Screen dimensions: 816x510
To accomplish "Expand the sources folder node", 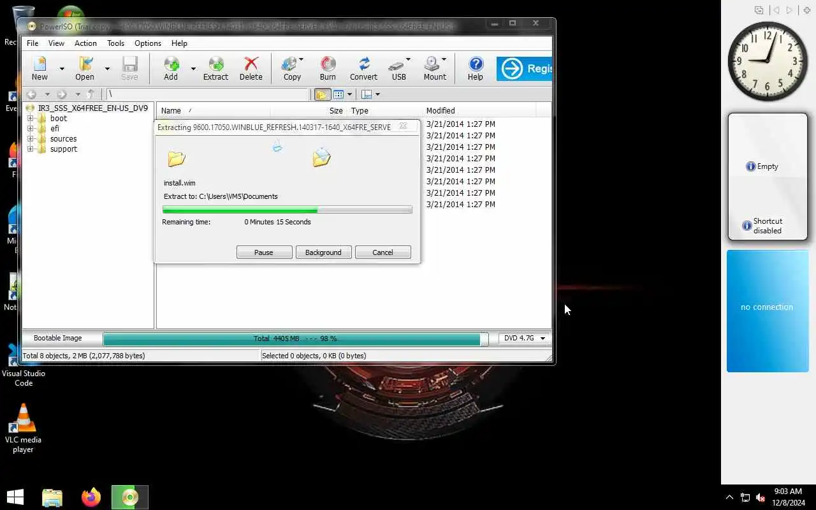I will 30,139.
